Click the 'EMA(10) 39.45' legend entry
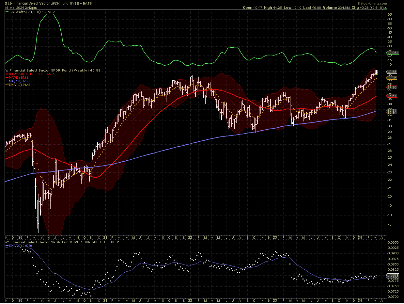The width and height of the screenshot is (404, 304). click(x=20, y=85)
